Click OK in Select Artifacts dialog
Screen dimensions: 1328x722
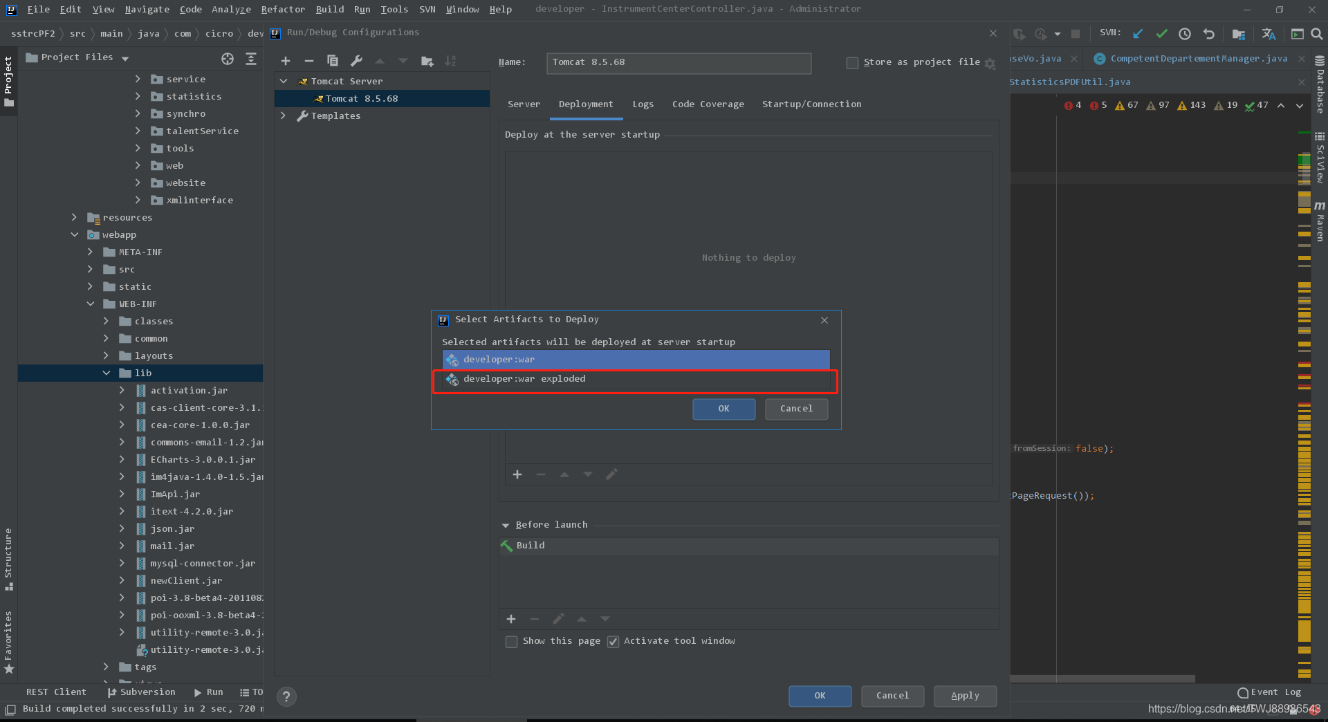(x=723, y=409)
